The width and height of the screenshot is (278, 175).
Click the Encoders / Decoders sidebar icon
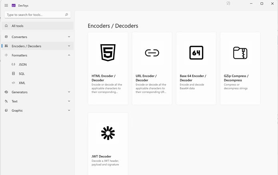coord(6,46)
